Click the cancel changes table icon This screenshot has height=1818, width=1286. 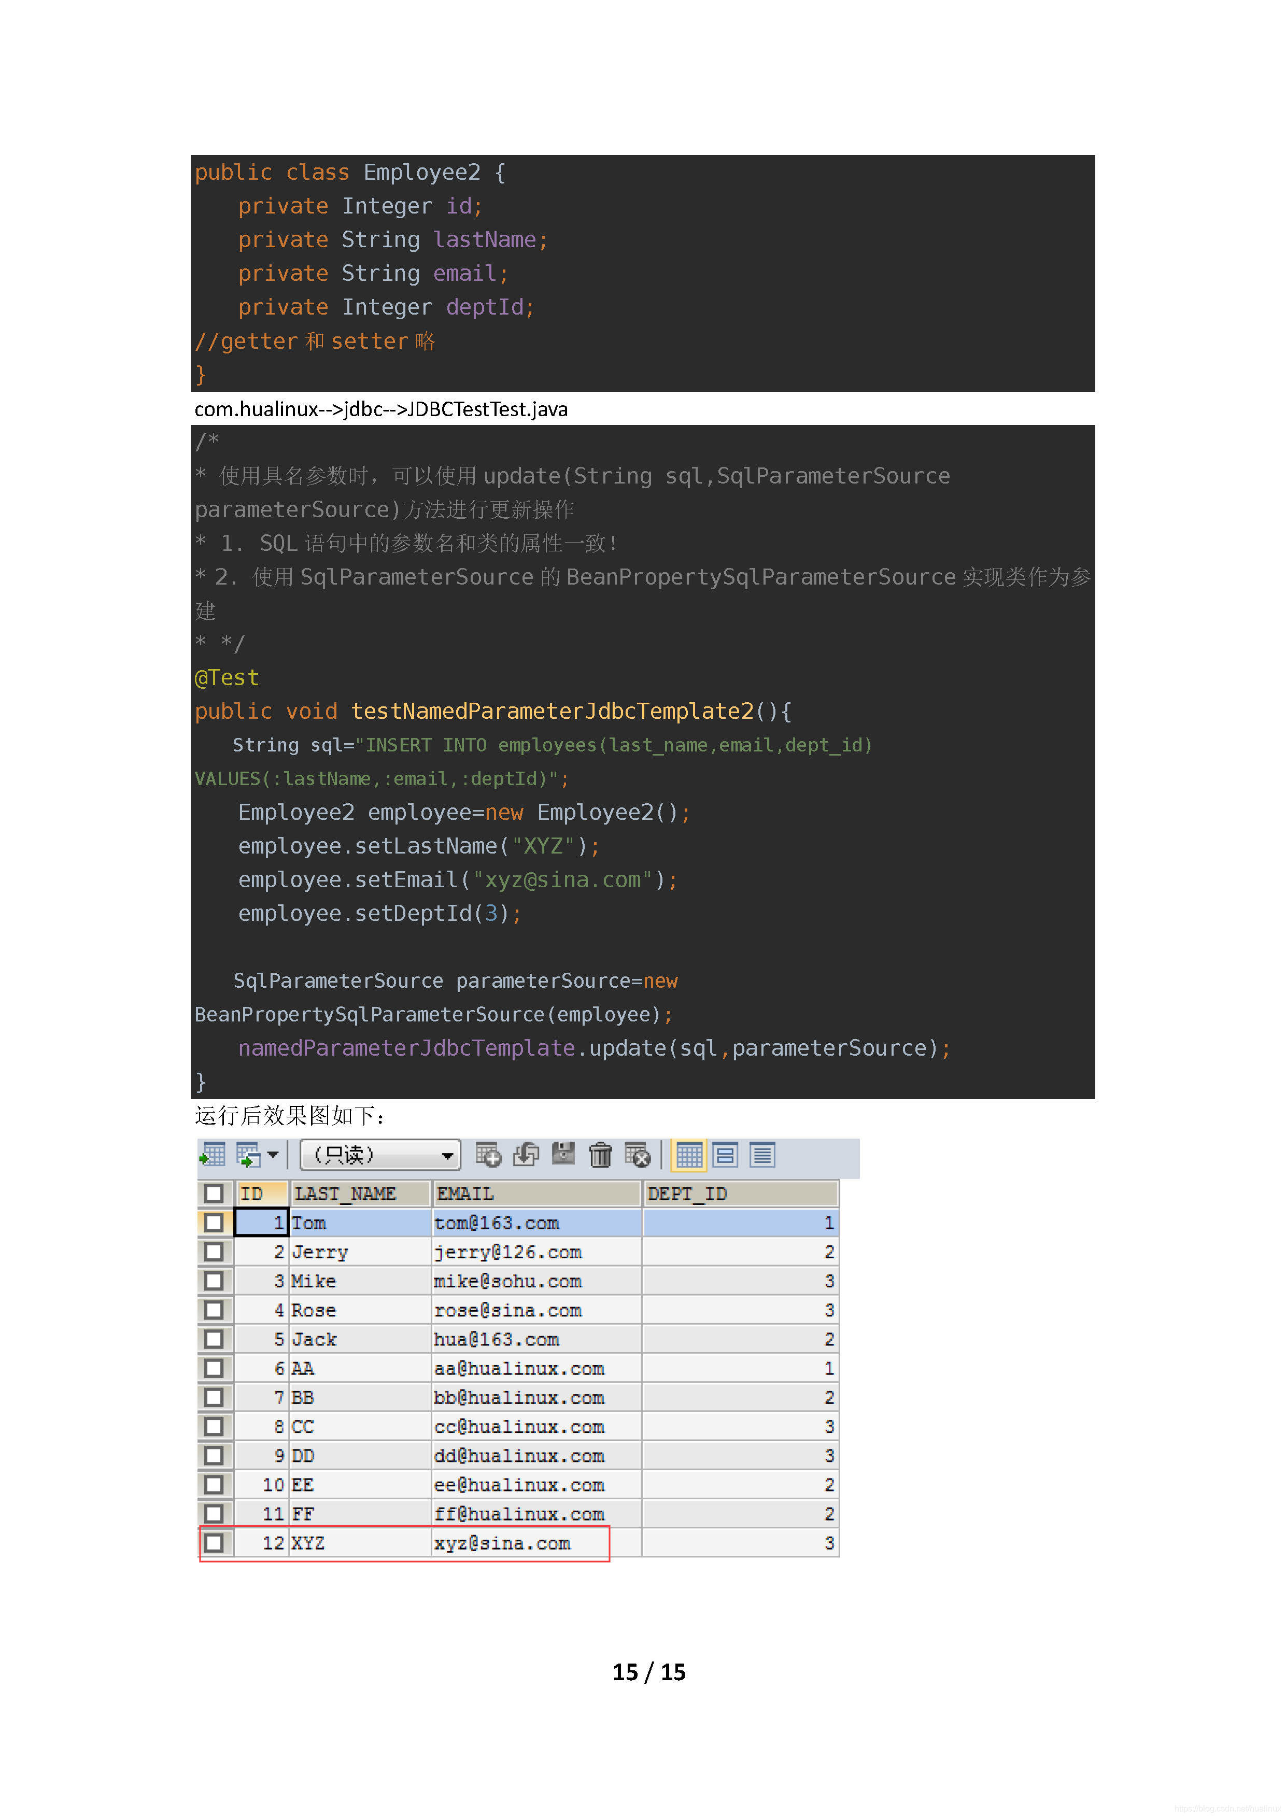638,1155
